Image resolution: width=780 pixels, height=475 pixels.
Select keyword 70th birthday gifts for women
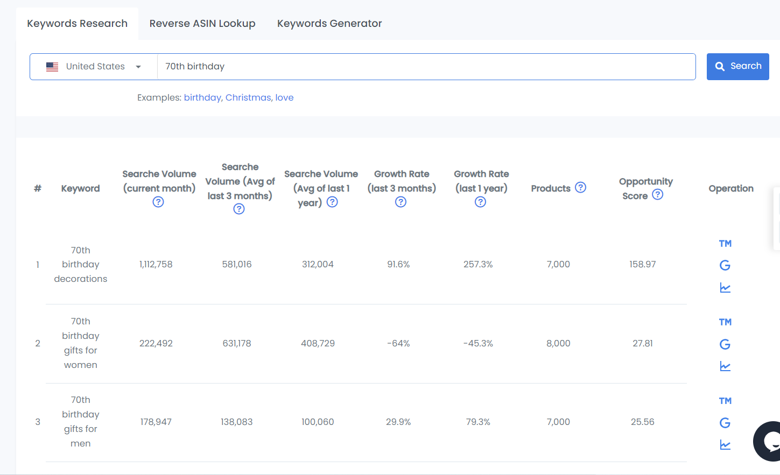click(x=81, y=343)
